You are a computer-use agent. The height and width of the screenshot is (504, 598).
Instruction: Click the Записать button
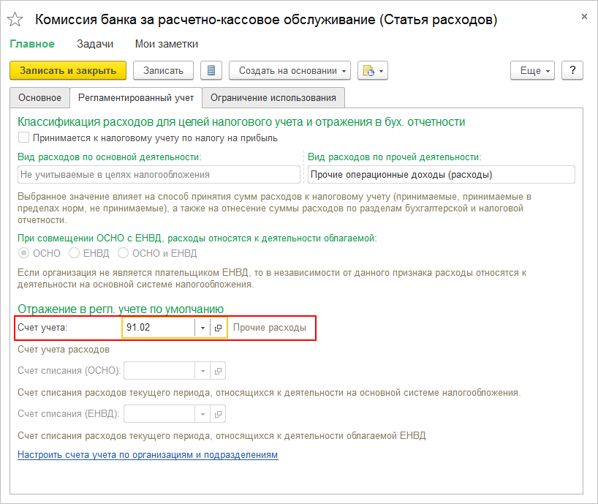click(x=163, y=70)
